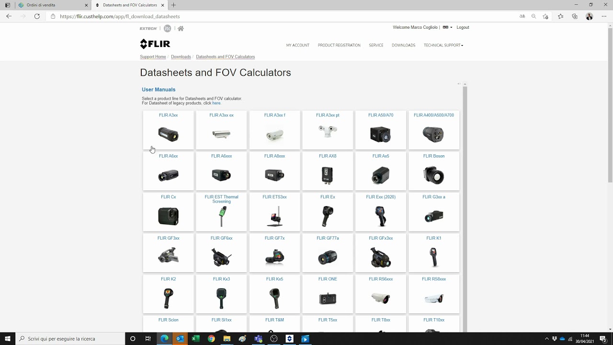This screenshot has width=613, height=345.
Task: Click the FLIR Ax5 camera image
Action: pyautogui.click(x=381, y=176)
